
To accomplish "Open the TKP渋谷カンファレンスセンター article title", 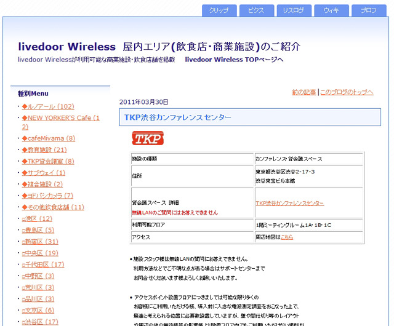I will [x=178, y=117].
